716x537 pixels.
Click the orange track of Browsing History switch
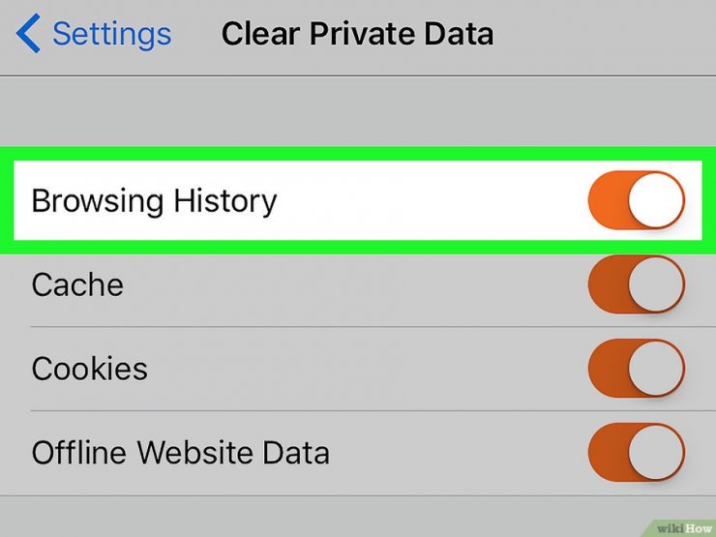608,200
